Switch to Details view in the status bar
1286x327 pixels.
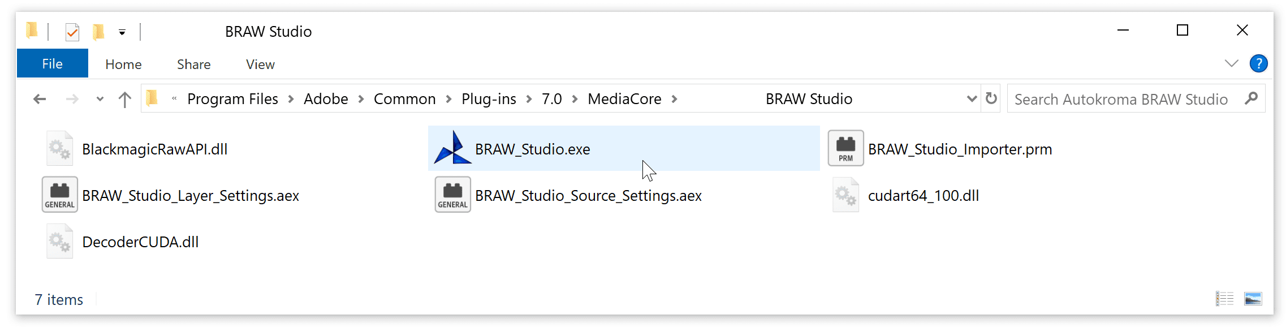click(1224, 298)
